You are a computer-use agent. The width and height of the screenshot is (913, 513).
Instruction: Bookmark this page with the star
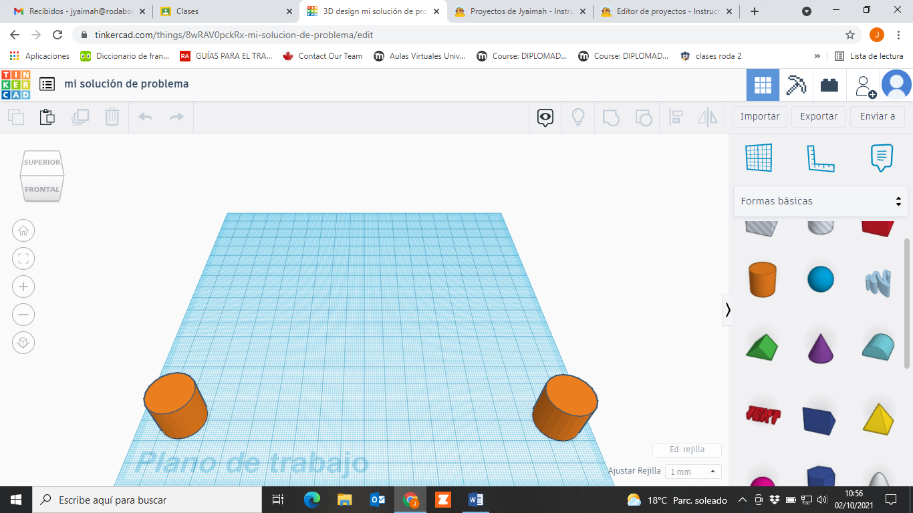click(850, 35)
